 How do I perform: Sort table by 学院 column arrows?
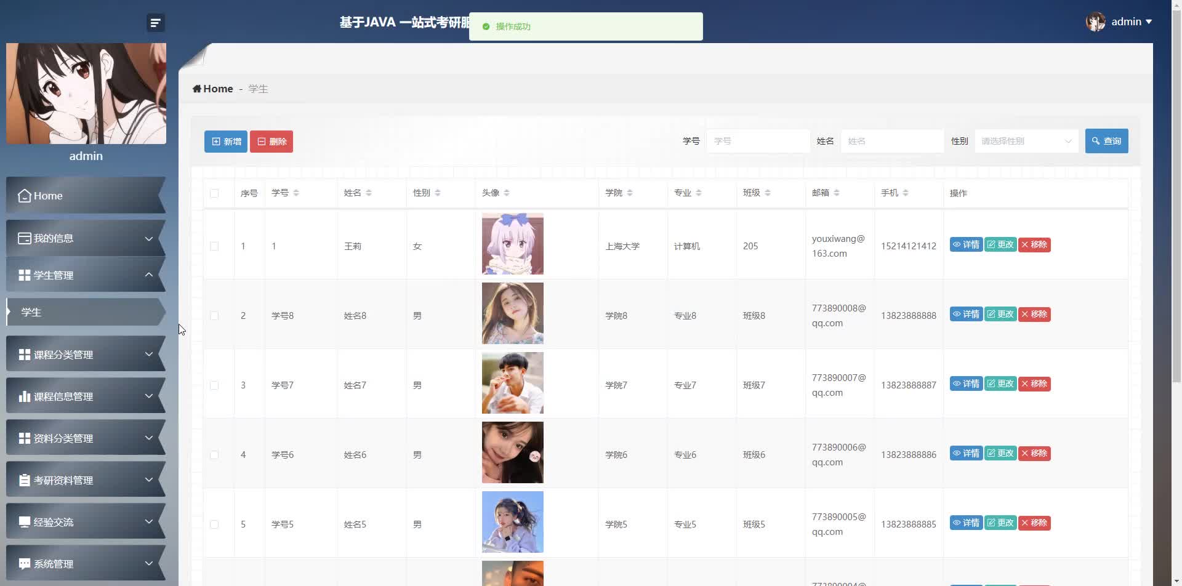click(x=630, y=193)
